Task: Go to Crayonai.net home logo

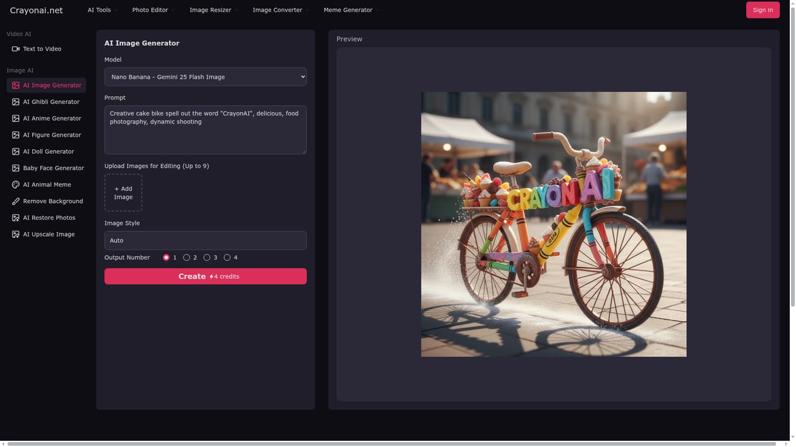Action: pos(36,10)
